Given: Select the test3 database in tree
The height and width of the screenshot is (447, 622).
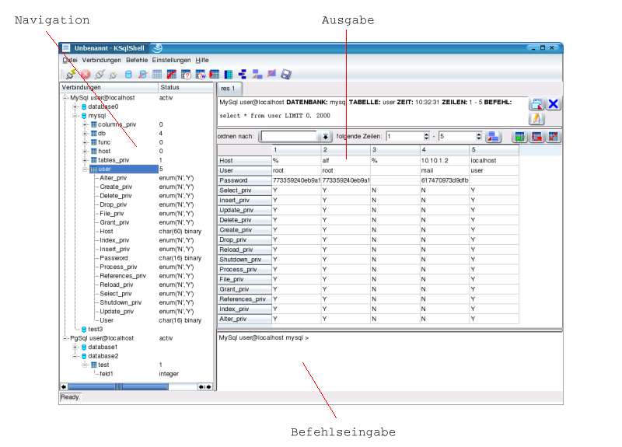Looking at the screenshot, I should (95, 329).
